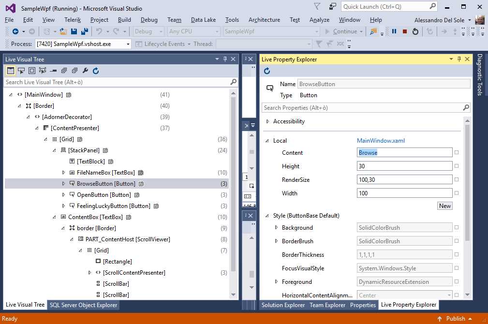Click the Width value field
This screenshot has height=324, width=488.
pos(404,193)
